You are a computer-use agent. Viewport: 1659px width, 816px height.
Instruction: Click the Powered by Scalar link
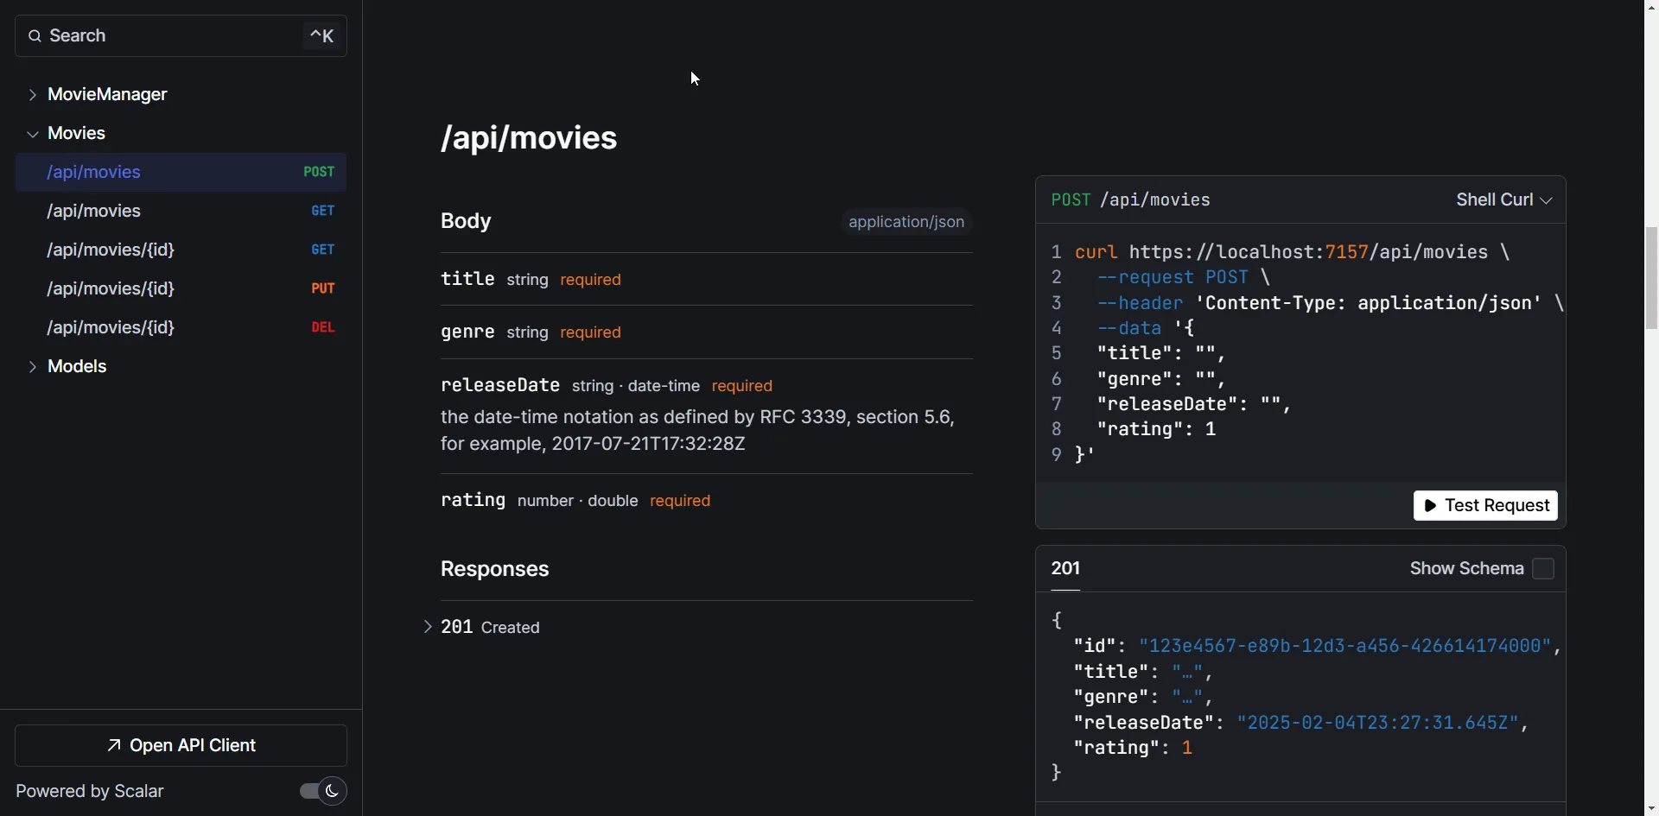tap(90, 792)
